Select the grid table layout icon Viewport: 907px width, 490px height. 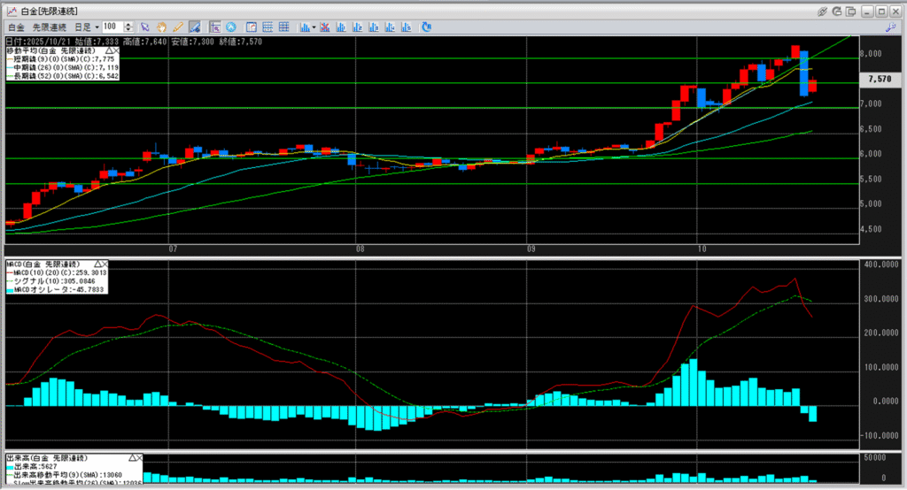pyautogui.click(x=283, y=27)
